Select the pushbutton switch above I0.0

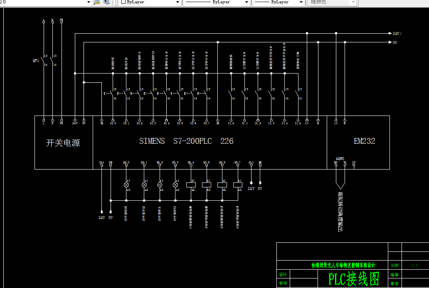[110, 94]
